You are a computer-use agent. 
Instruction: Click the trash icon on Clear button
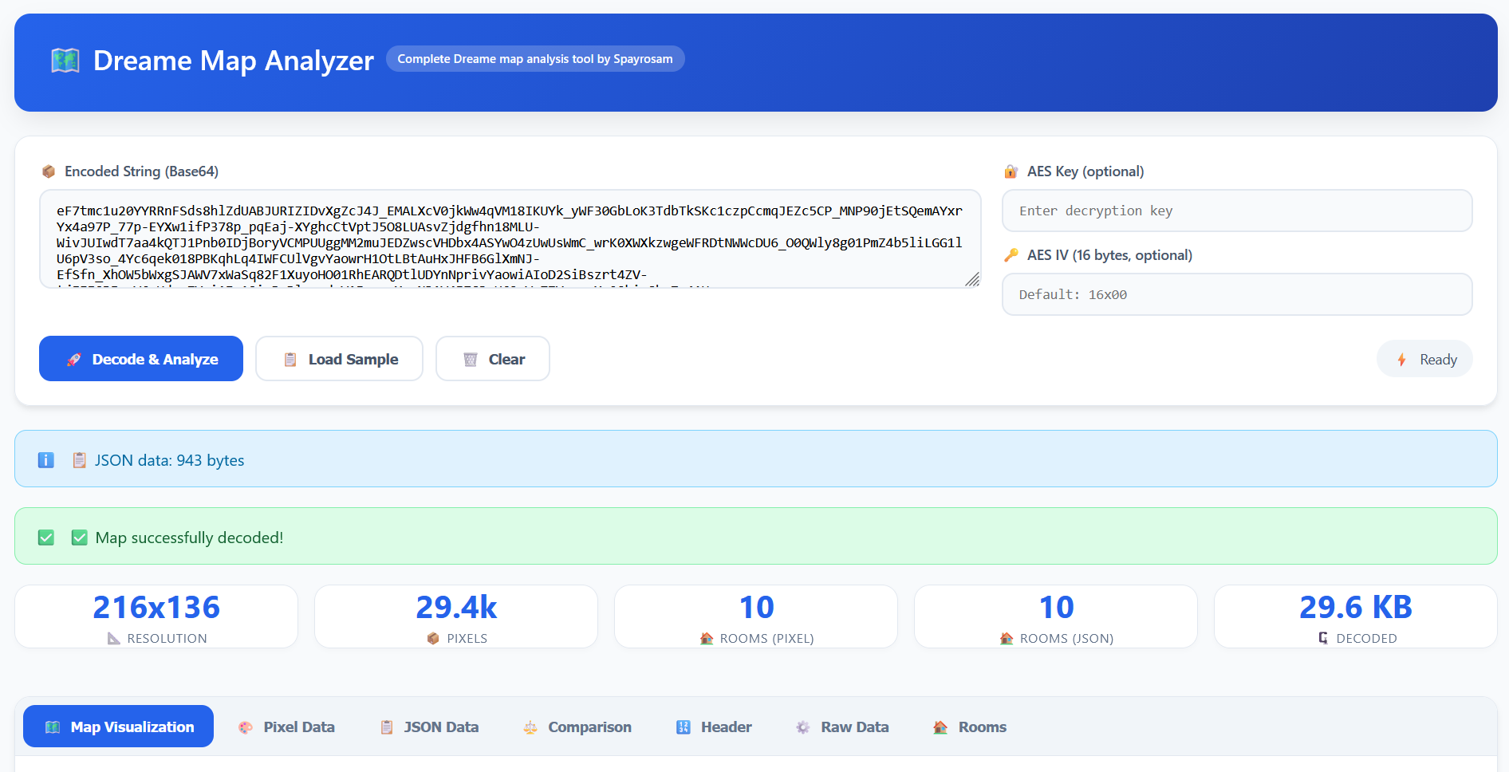coord(471,360)
